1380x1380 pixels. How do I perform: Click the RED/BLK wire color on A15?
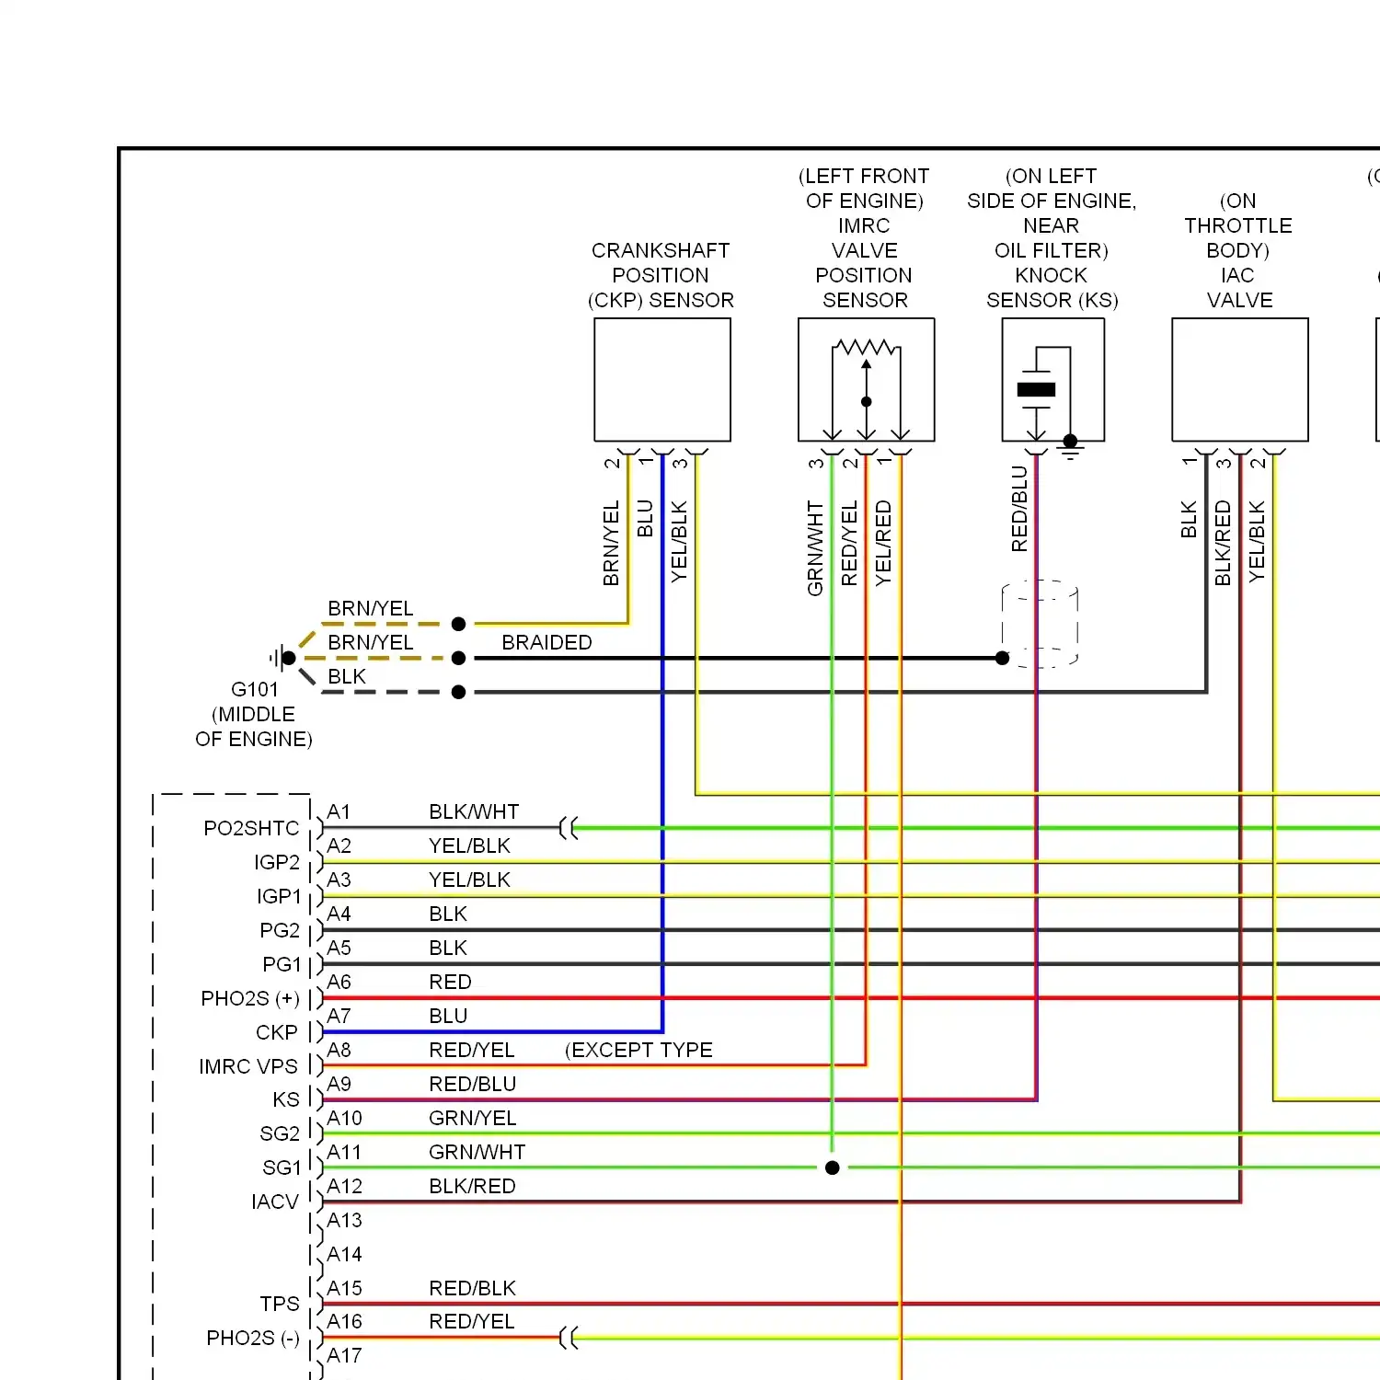coord(472,1288)
